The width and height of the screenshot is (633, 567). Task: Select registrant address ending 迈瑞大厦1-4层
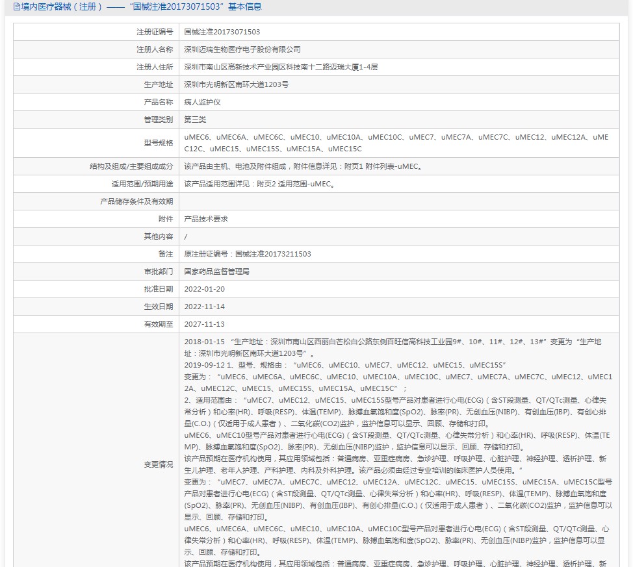tap(281, 67)
